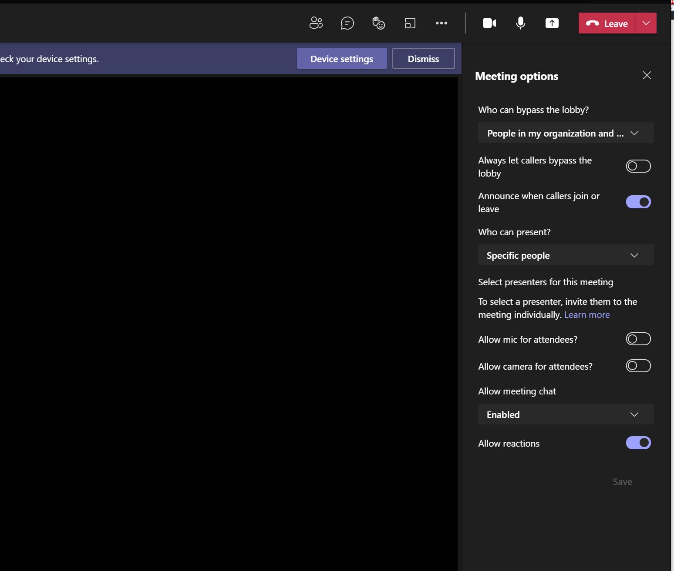Expand the Leave button dropdown arrow
The height and width of the screenshot is (571, 674).
coord(646,23)
